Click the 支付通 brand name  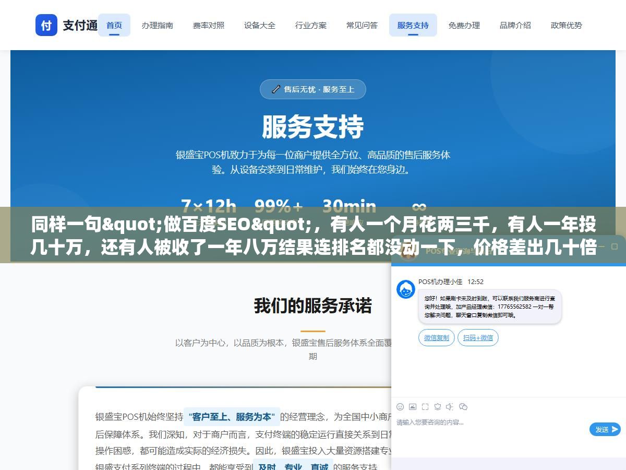[x=80, y=25]
